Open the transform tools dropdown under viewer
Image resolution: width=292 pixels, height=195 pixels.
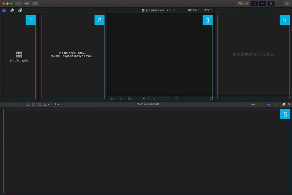point(113,99)
